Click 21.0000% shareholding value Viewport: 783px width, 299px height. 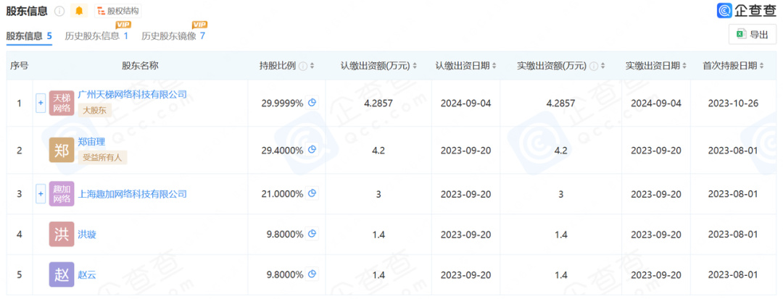tap(282, 194)
